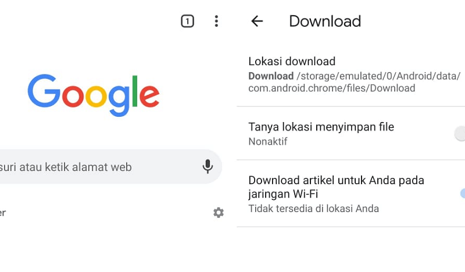
Task: Open Chrome's three-dot overflow menu
Action: point(216,22)
